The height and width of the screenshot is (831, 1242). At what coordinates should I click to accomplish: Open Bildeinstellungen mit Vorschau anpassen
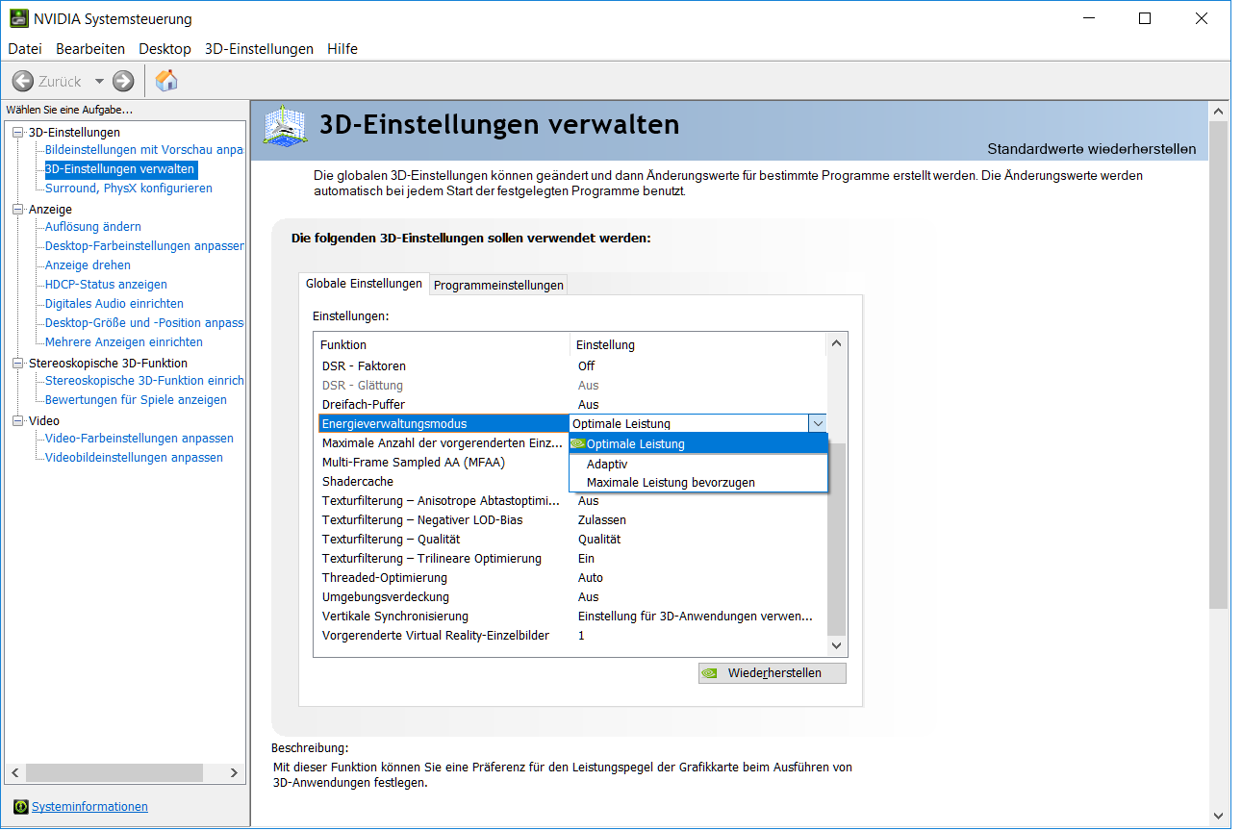tap(144, 150)
